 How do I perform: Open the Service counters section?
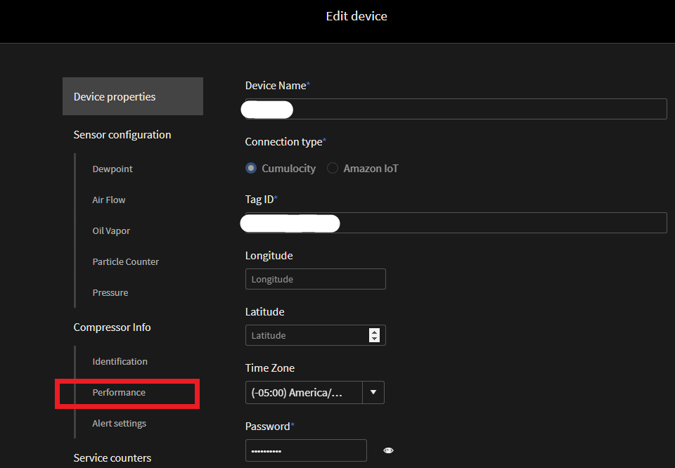(x=112, y=458)
